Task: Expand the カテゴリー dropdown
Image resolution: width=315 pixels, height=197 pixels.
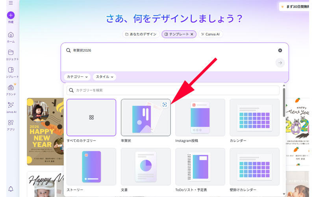Action: [77, 77]
